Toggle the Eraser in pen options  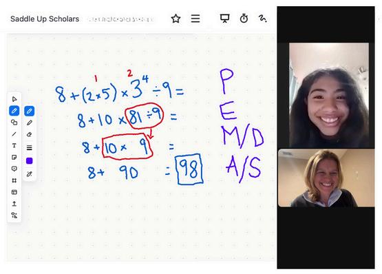[x=29, y=134]
